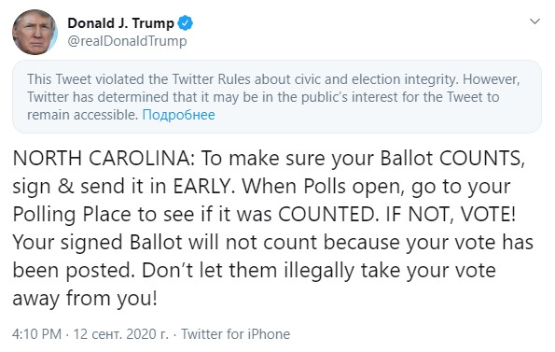Click the blue verified badge icon

click(185, 23)
